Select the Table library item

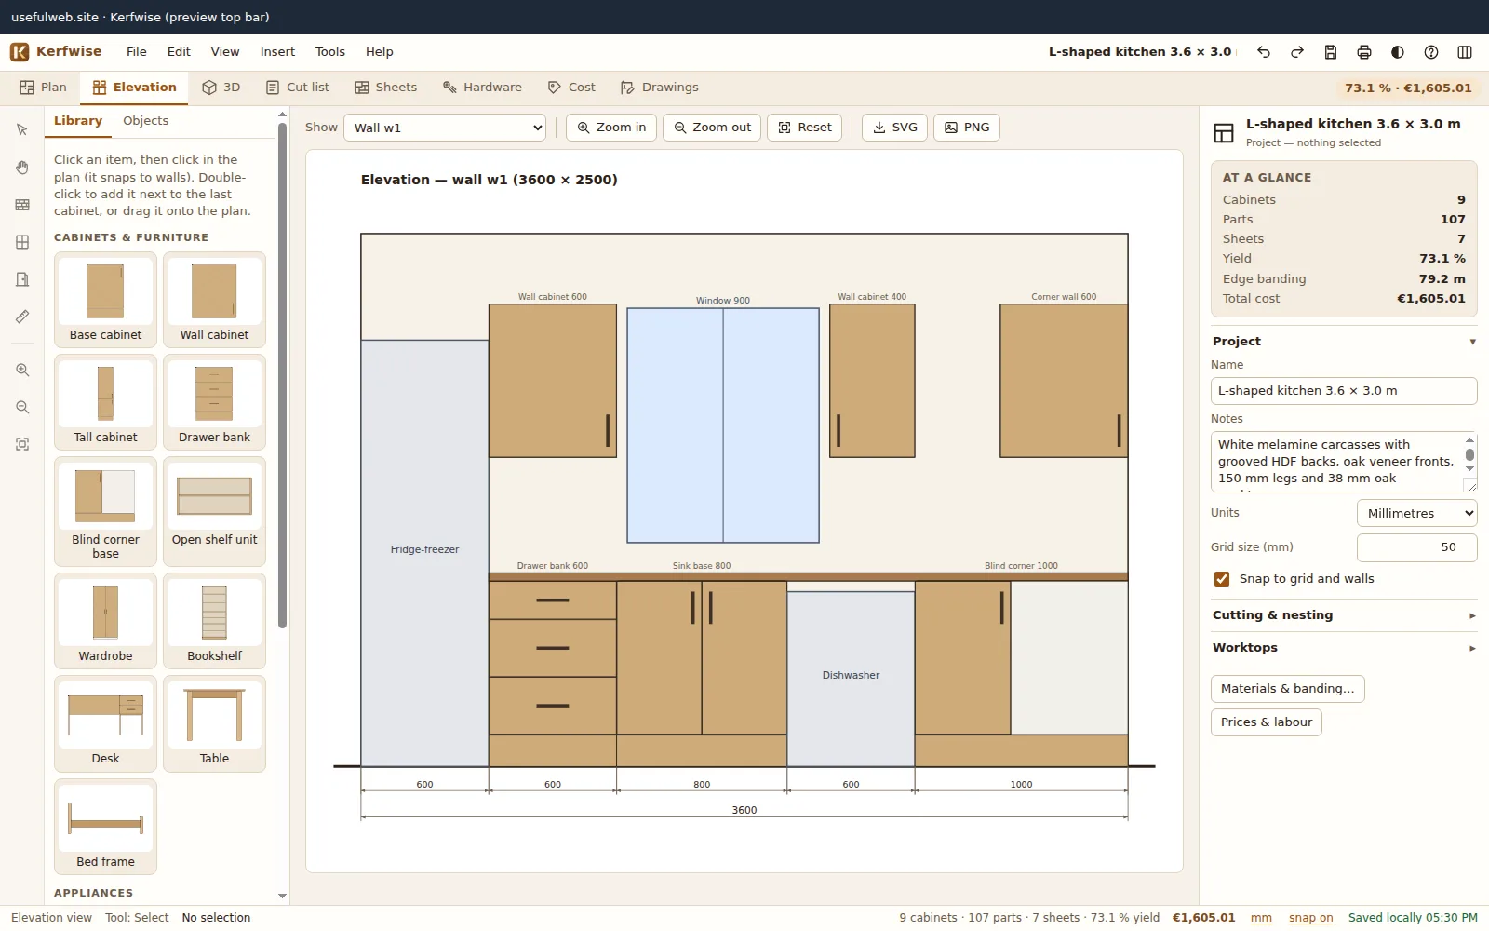pos(214,723)
